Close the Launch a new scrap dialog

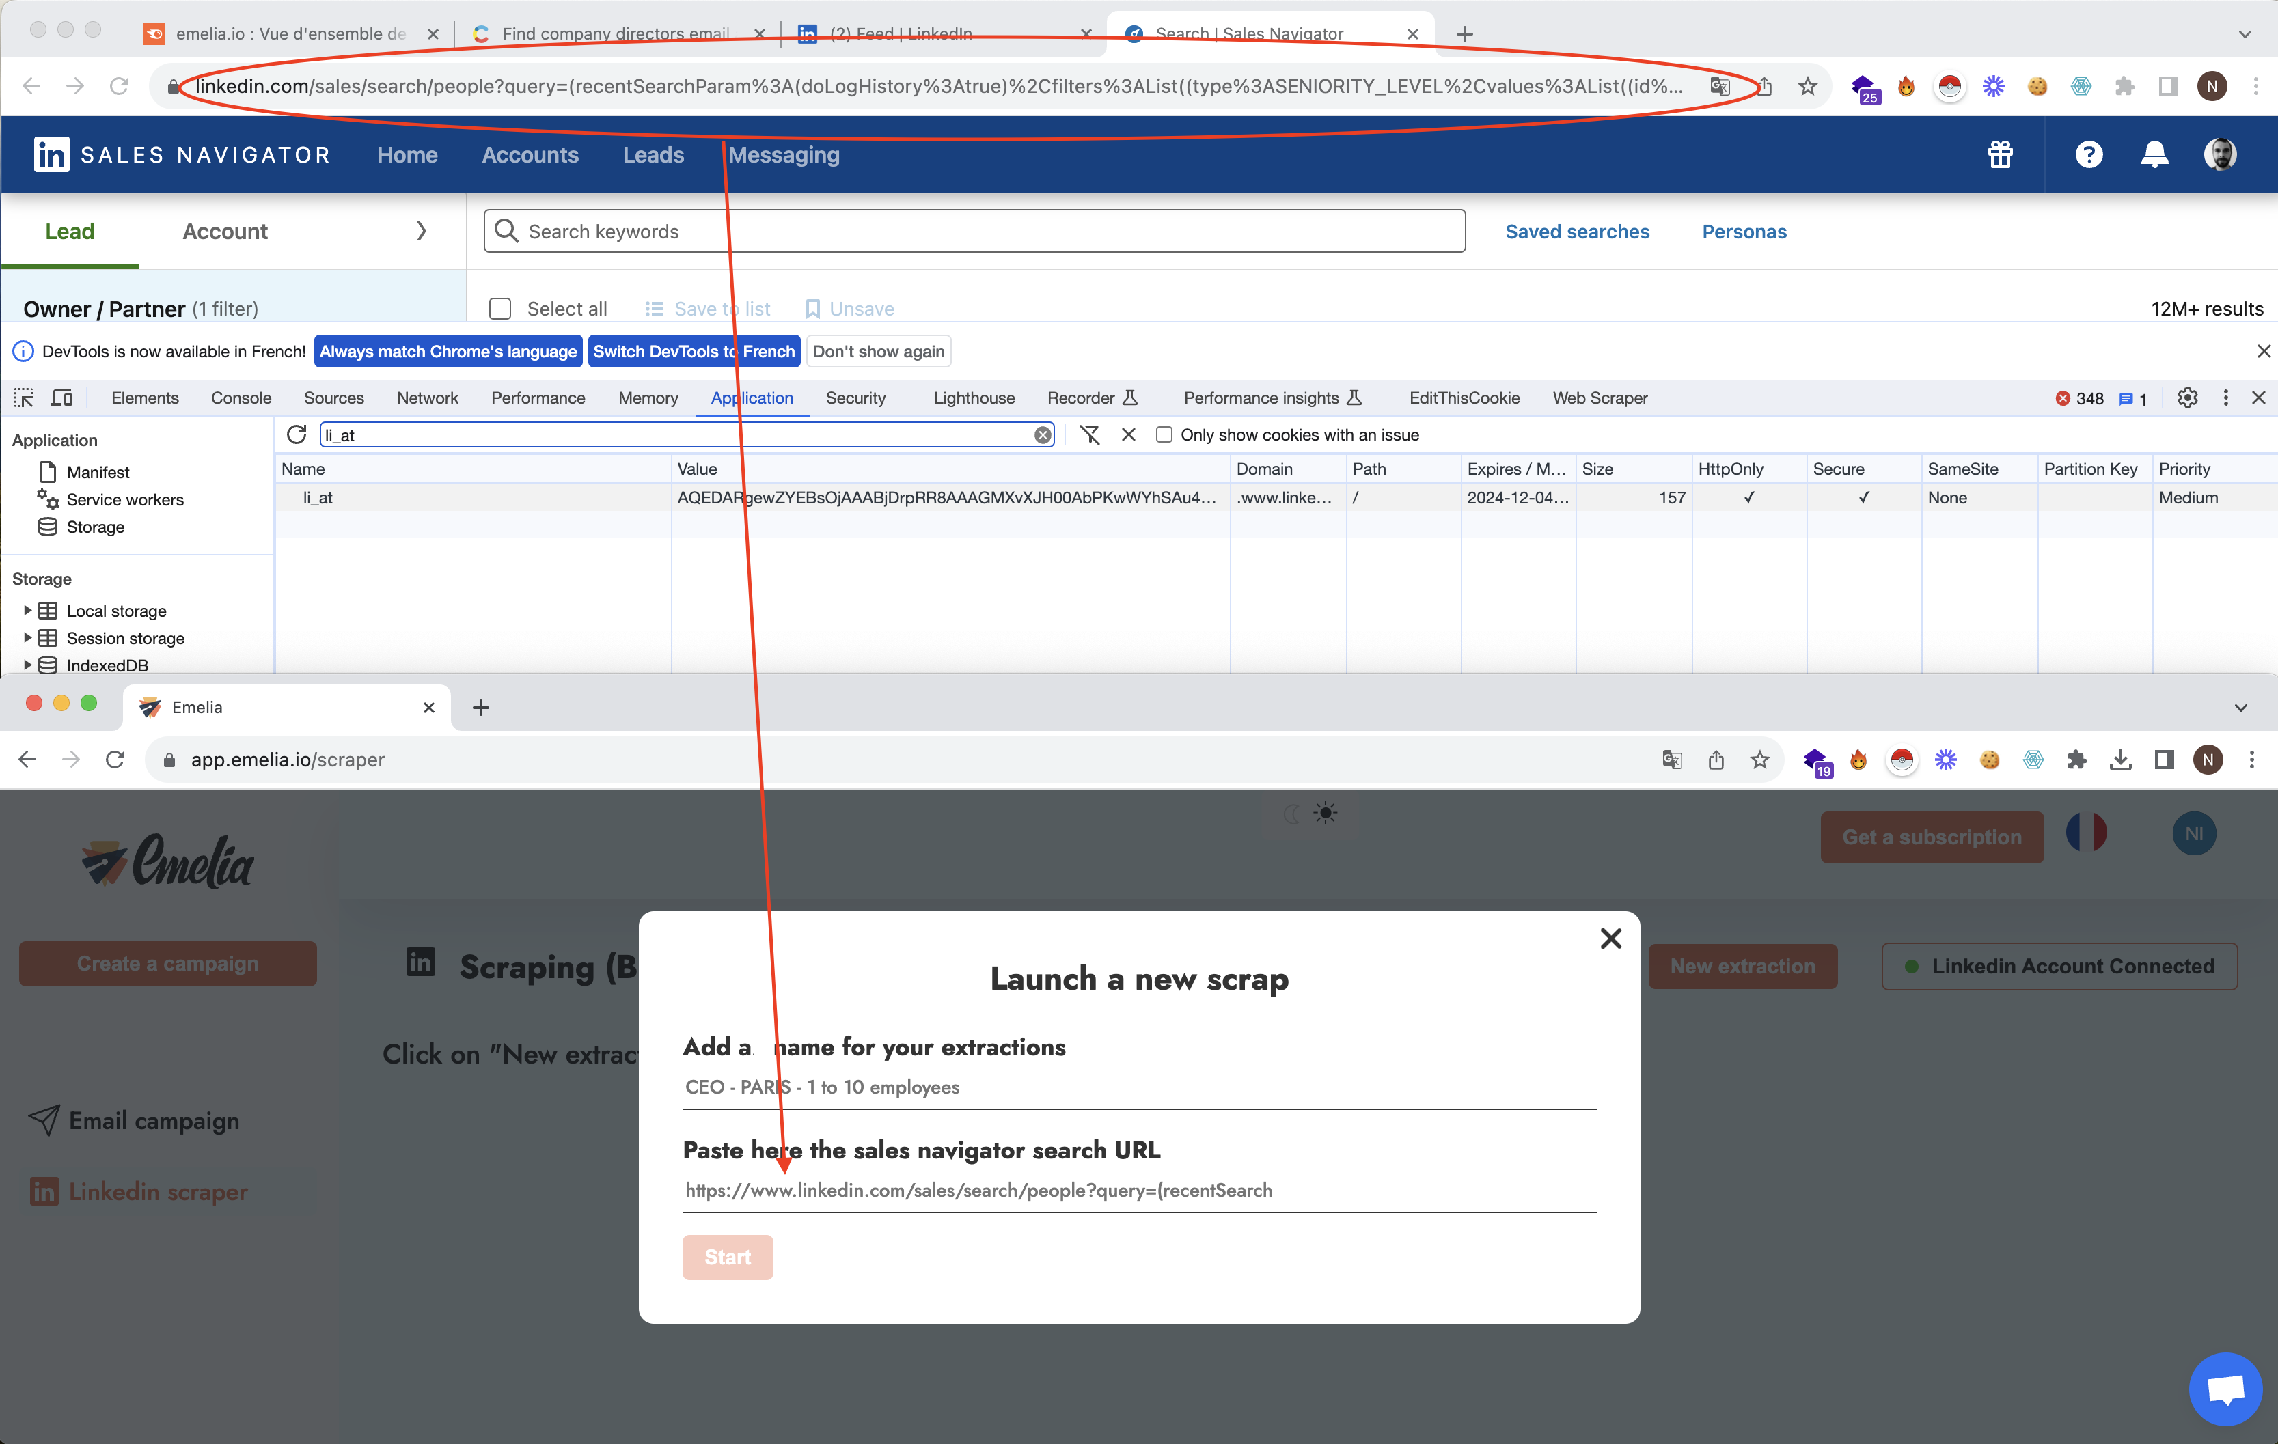(x=1610, y=938)
